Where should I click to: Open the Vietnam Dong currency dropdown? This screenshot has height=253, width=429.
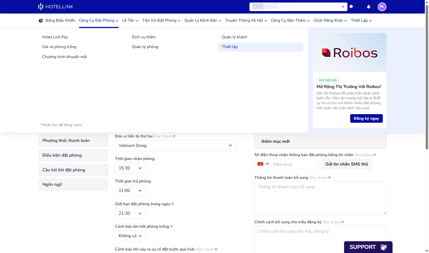click(175, 146)
